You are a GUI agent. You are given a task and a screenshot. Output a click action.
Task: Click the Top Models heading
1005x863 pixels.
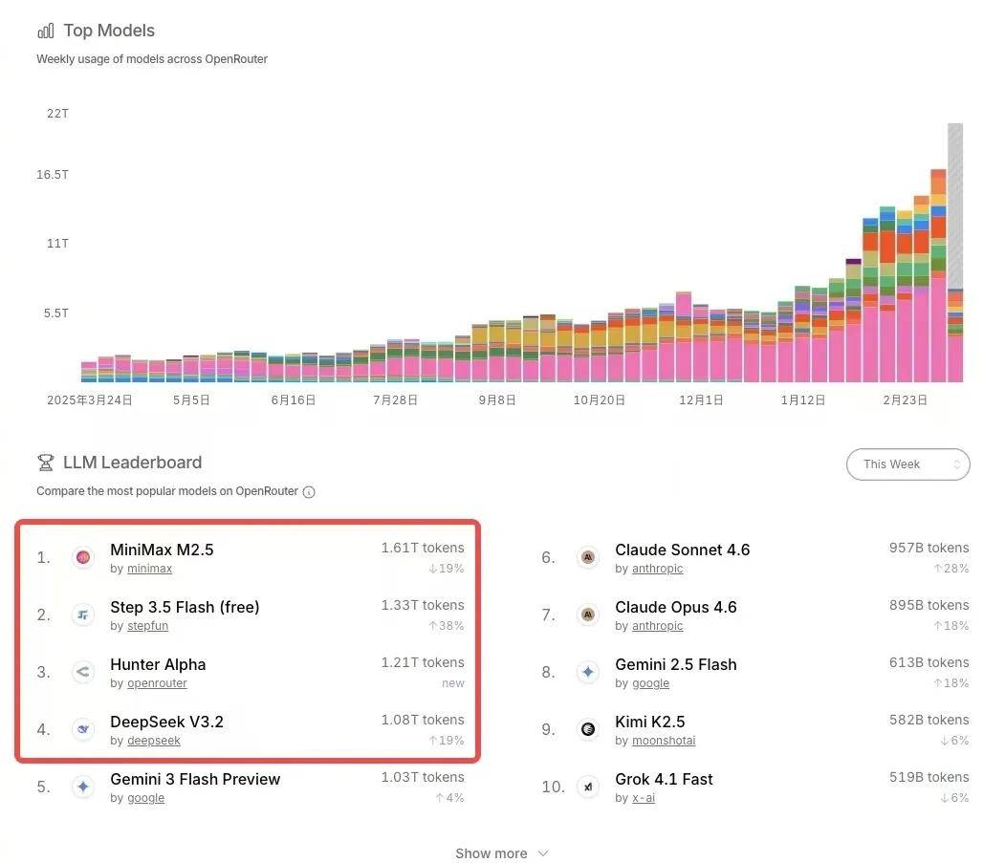click(109, 31)
